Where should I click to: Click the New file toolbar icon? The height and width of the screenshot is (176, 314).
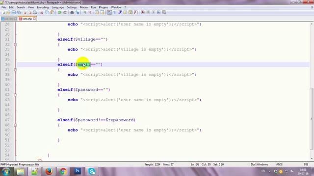tap(3, 12)
